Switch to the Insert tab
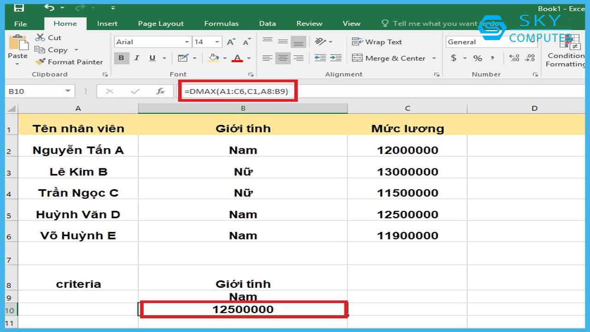The image size is (590, 332). coord(107,24)
